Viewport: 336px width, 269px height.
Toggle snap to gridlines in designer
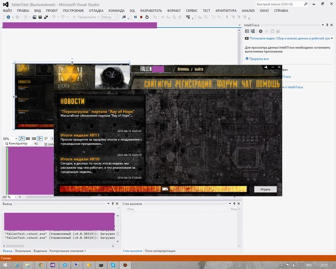pos(34,139)
